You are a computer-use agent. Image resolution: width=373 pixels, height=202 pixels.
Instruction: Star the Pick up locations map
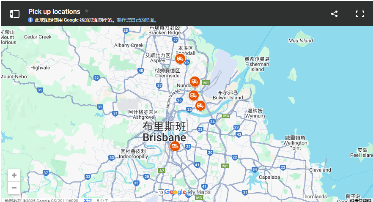click(87, 11)
